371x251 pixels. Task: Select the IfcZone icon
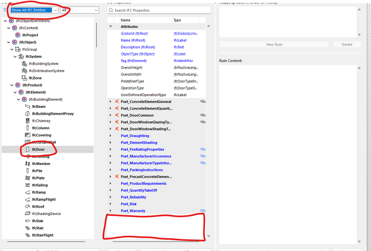pyautogui.click(x=24, y=78)
